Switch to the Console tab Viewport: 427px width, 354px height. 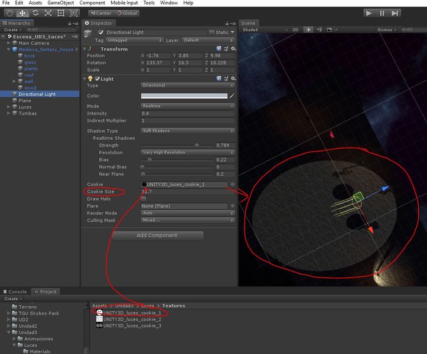coord(15,291)
